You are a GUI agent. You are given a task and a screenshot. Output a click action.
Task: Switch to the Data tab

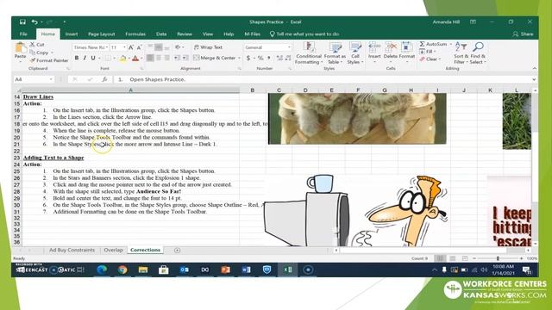click(161, 34)
